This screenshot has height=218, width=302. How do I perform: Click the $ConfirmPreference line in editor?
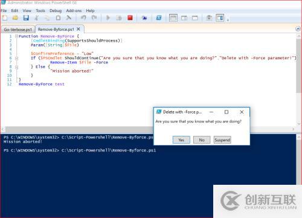62,54
